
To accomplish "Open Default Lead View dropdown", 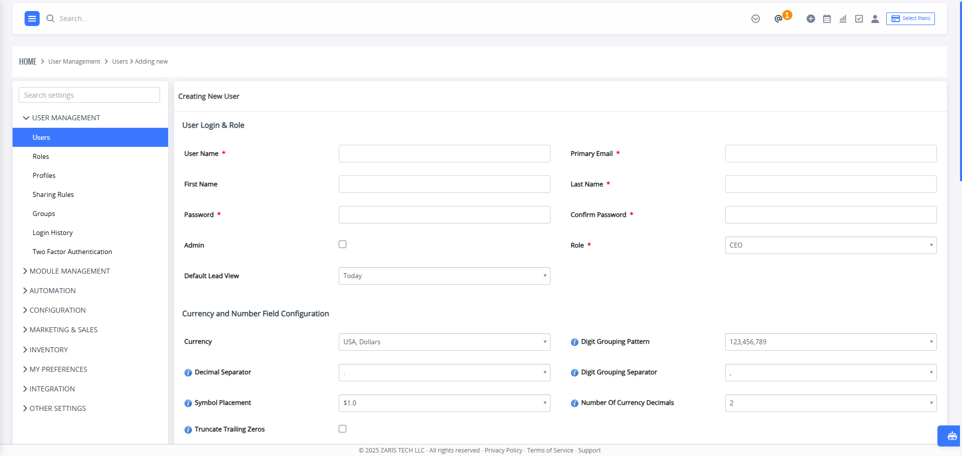I will point(444,276).
